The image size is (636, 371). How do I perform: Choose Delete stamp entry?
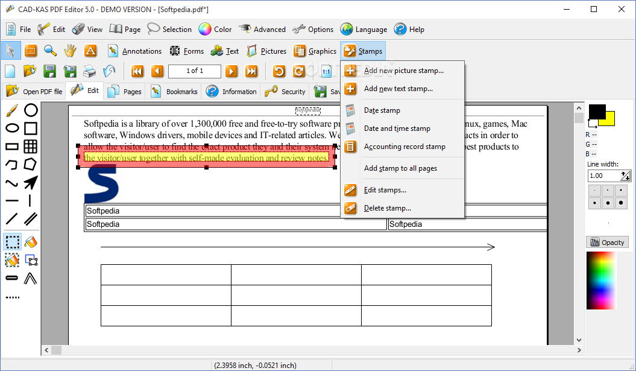(x=402, y=208)
